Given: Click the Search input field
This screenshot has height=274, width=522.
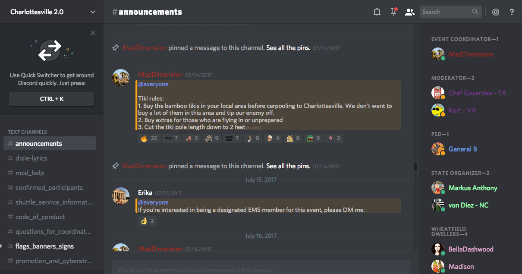Looking at the screenshot, I should 446,12.
